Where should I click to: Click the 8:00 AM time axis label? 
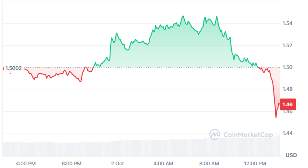pyautogui.click(x=209, y=163)
